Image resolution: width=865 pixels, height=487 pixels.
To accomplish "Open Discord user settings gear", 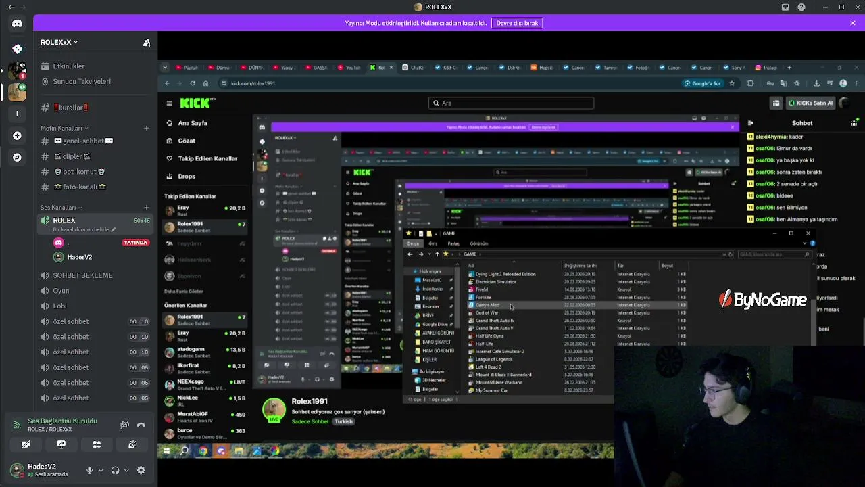I will [x=141, y=470].
